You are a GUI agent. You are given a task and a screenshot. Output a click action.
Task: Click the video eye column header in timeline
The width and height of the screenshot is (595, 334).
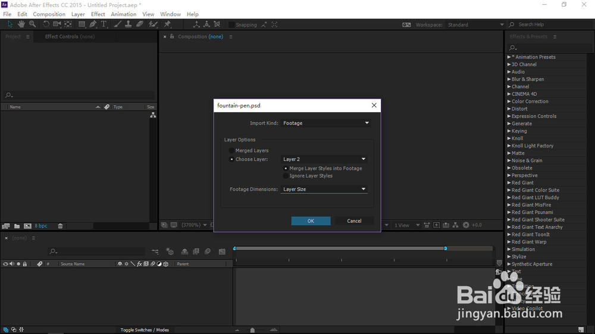[x=5, y=264]
